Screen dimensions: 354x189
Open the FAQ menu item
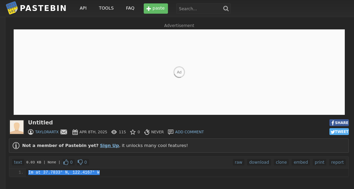(x=130, y=8)
